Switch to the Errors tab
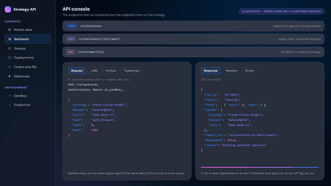 249,71
